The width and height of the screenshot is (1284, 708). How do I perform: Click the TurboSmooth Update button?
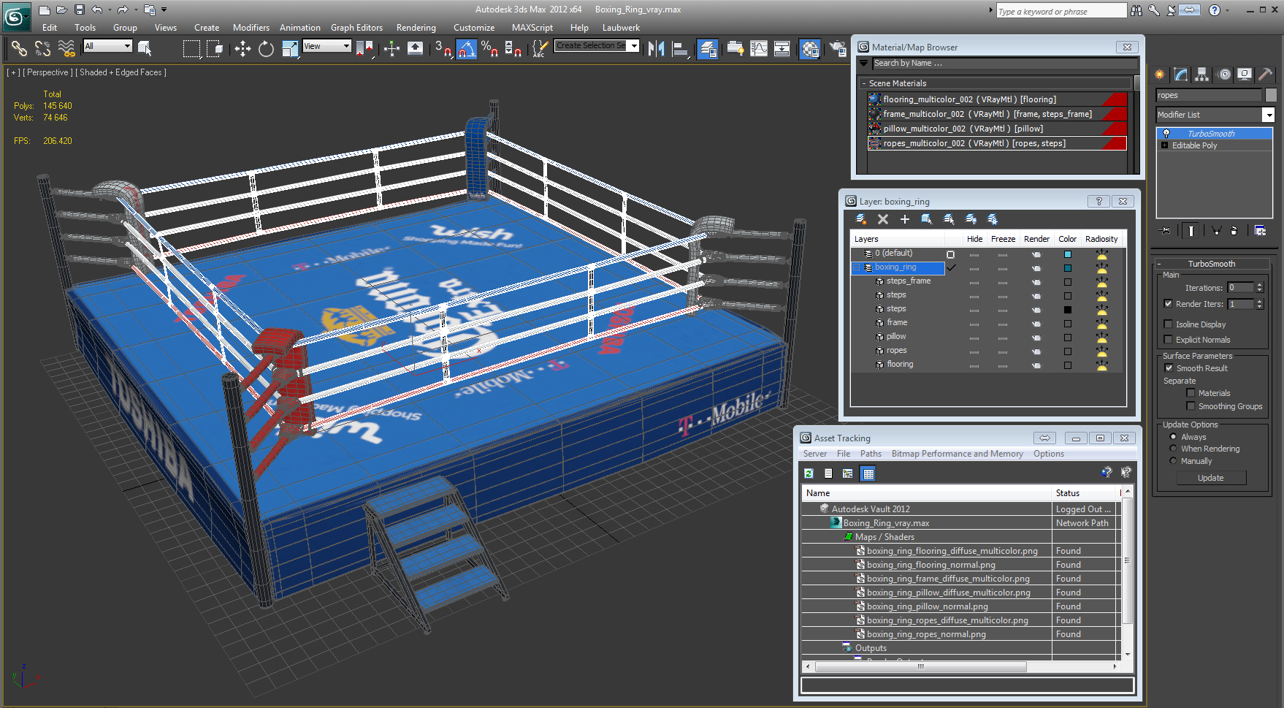click(1211, 478)
